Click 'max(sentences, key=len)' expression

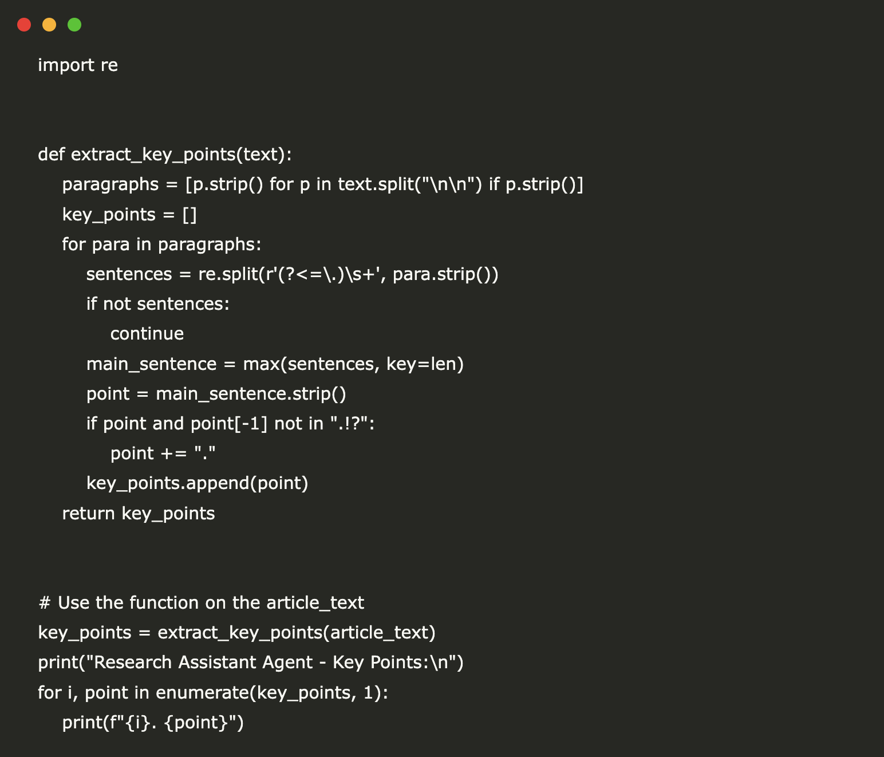coord(353,364)
